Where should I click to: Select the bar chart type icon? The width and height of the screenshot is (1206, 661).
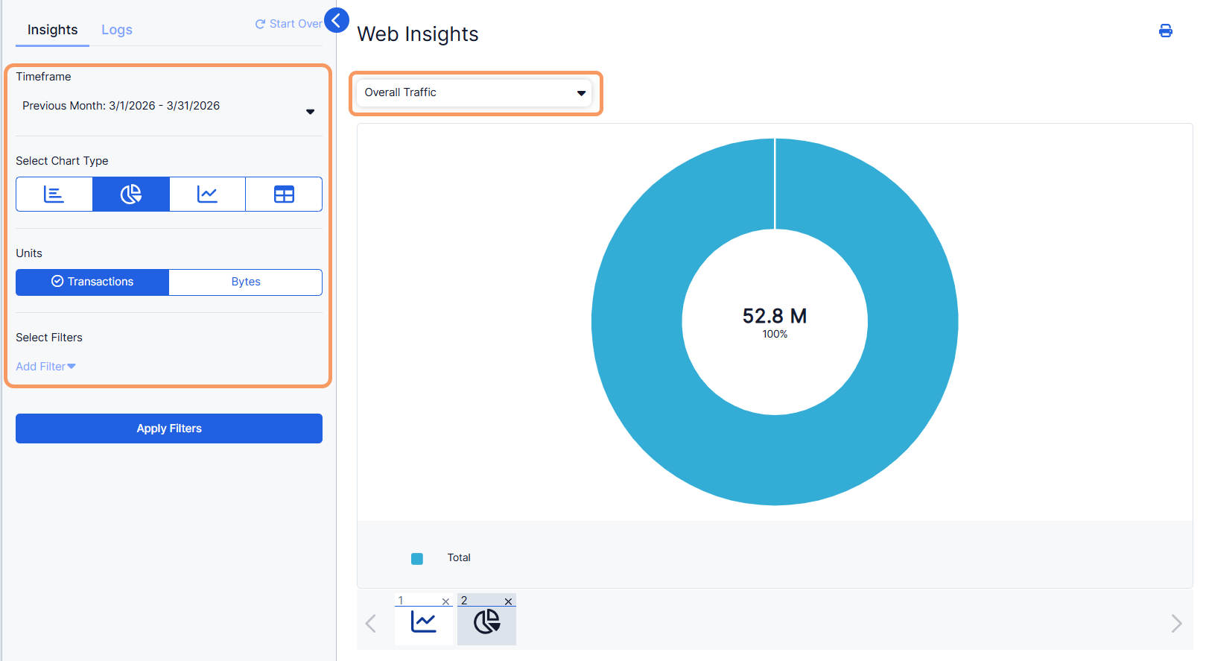(54, 194)
